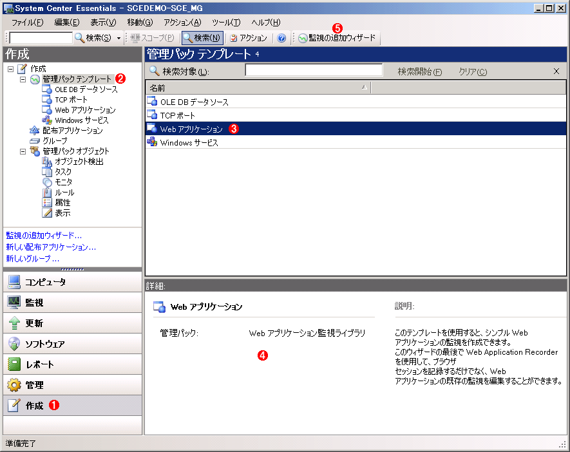Close the search bar with X
This screenshot has width=570, height=452.
click(556, 71)
